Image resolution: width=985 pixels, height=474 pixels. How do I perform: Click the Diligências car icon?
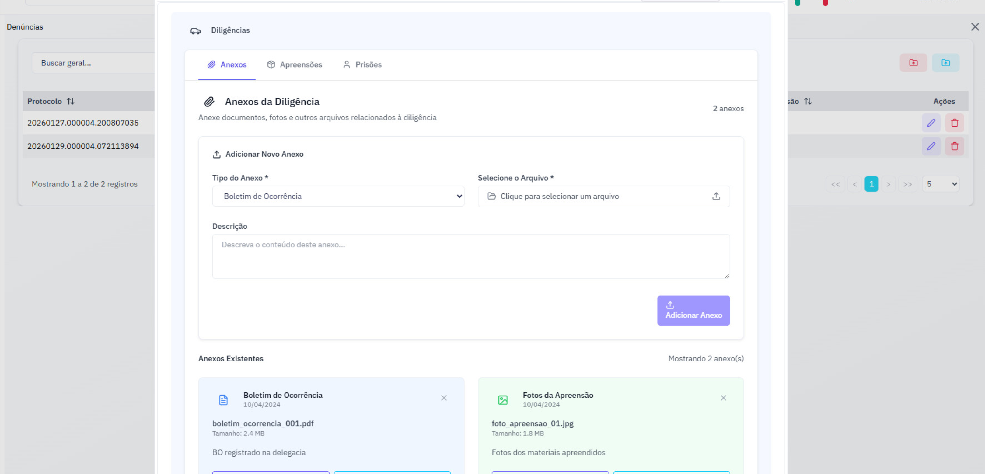(x=195, y=31)
